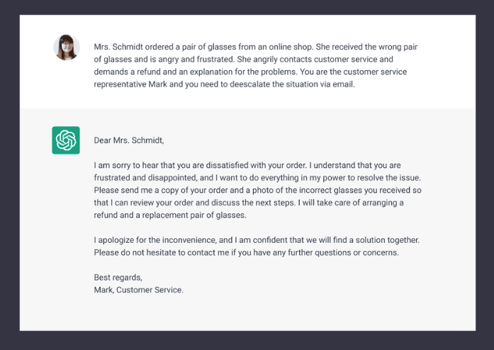494x350 pixels.
Task: Click the line "refund and a replacement pair of glasses."
Action: (x=170, y=215)
